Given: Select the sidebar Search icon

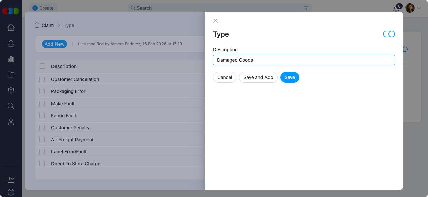Looking at the screenshot, I should point(11,106).
